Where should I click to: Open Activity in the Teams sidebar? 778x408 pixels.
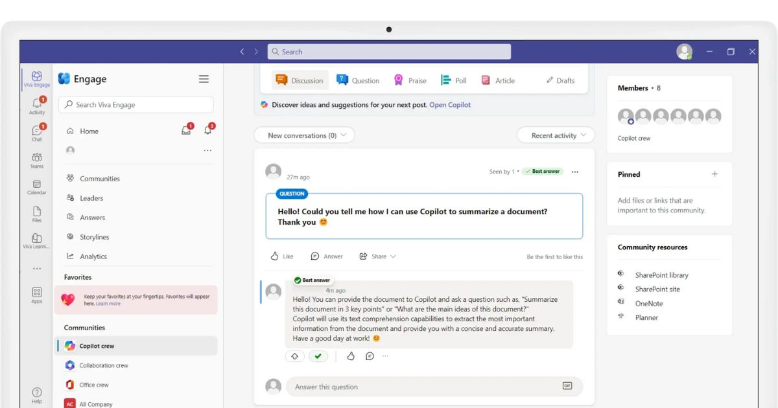pos(37,106)
